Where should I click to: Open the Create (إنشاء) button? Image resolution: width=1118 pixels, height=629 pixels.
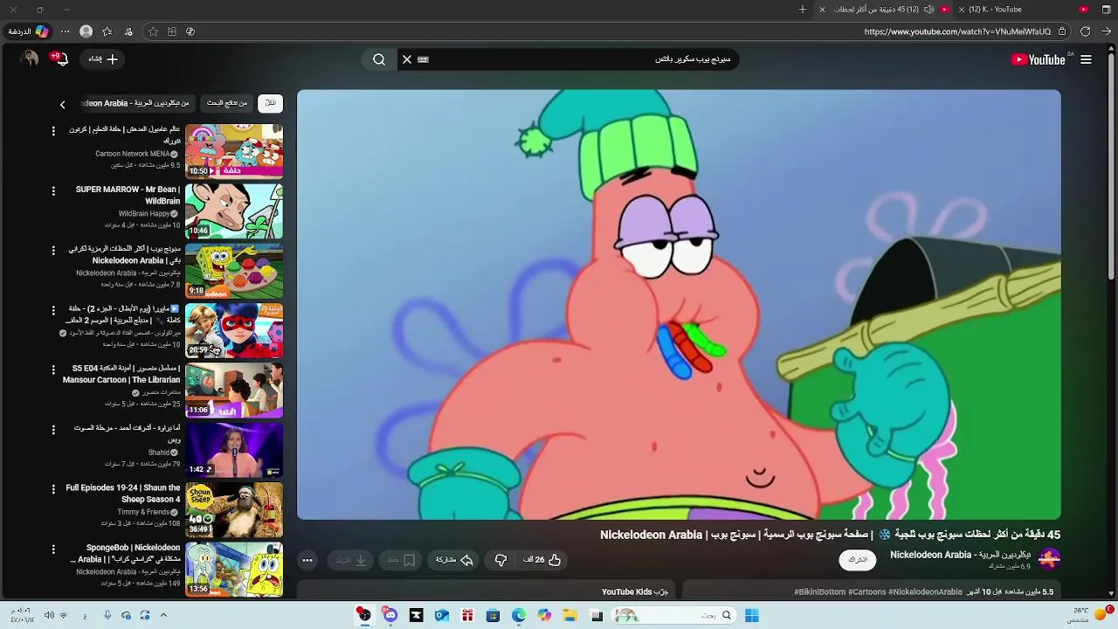(x=103, y=59)
